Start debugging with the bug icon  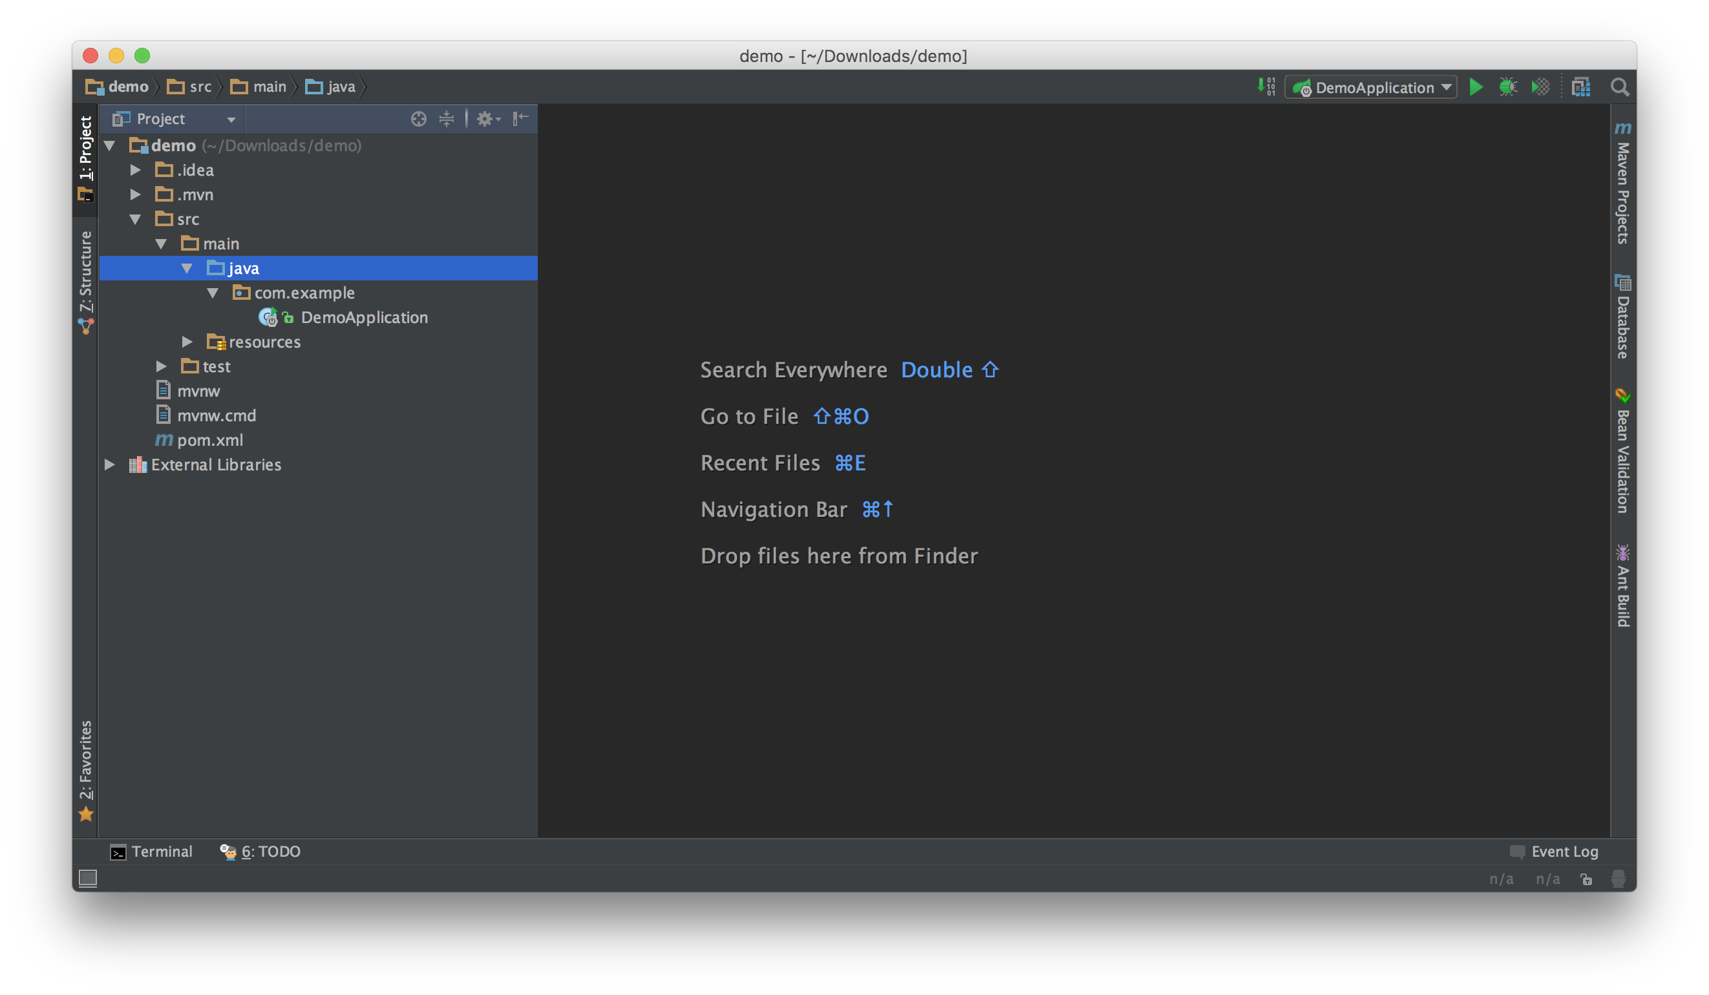pyautogui.click(x=1507, y=87)
